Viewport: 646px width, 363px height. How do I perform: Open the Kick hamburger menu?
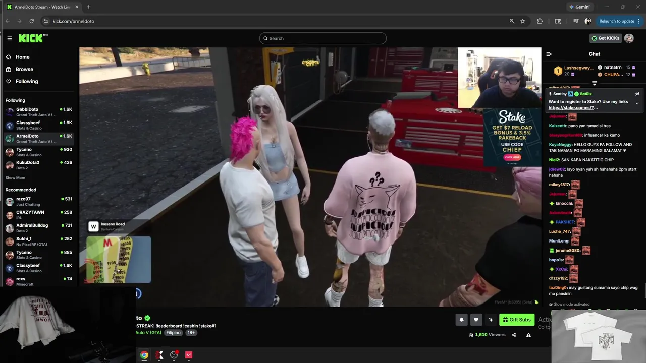pyautogui.click(x=10, y=38)
